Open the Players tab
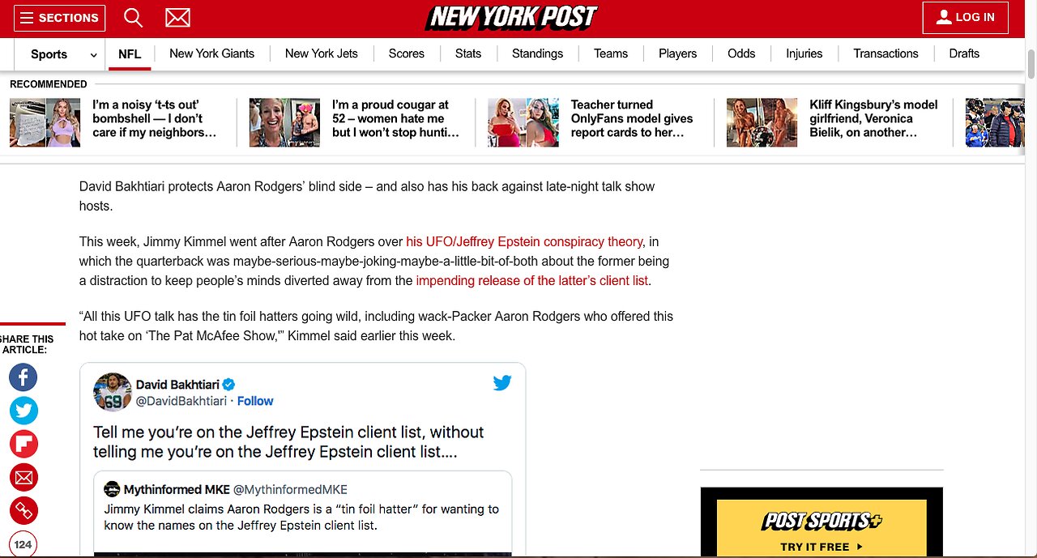The height and width of the screenshot is (558, 1037). [x=678, y=53]
